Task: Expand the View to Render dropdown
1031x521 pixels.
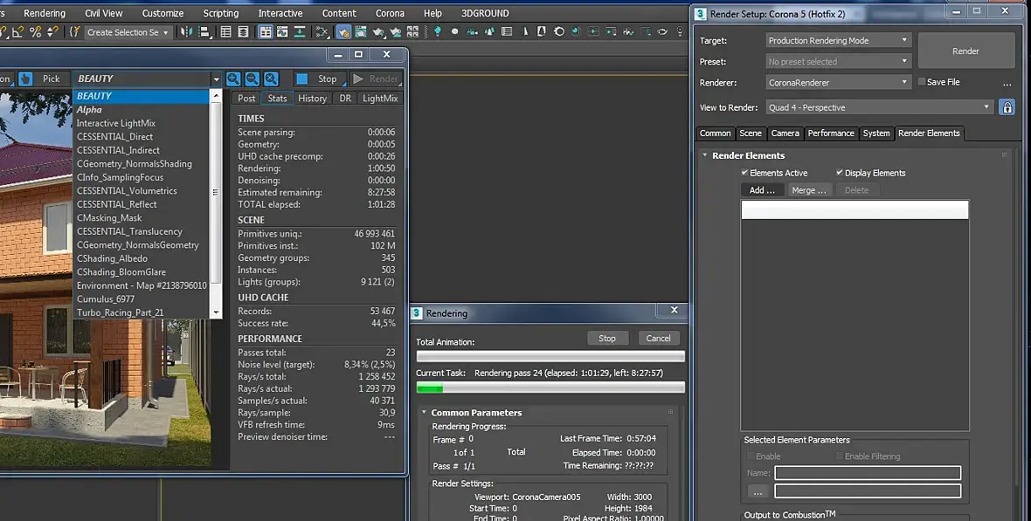Action: [x=880, y=107]
